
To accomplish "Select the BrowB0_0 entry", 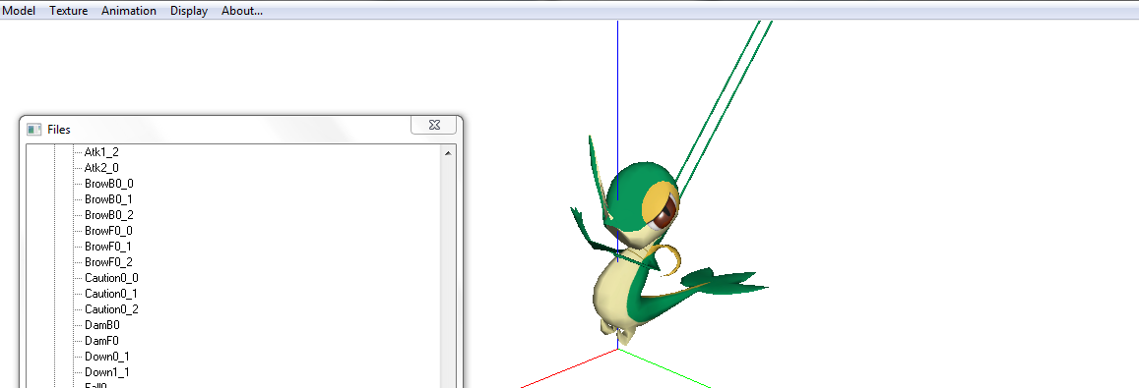I will pyautogui.click(x=109, y=184).
